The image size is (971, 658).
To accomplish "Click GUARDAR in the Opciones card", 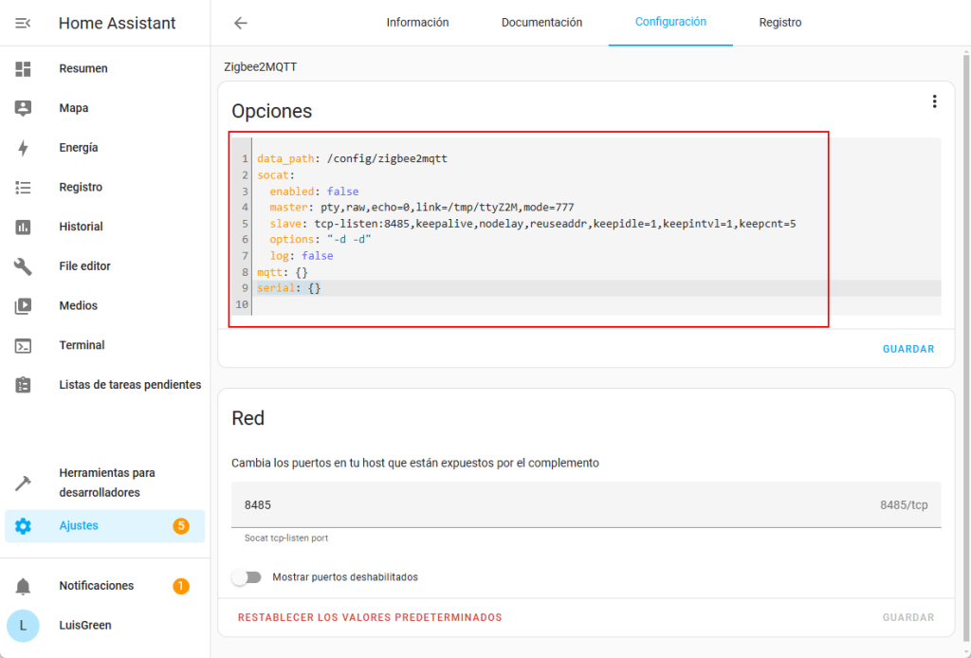I will 907,349.
